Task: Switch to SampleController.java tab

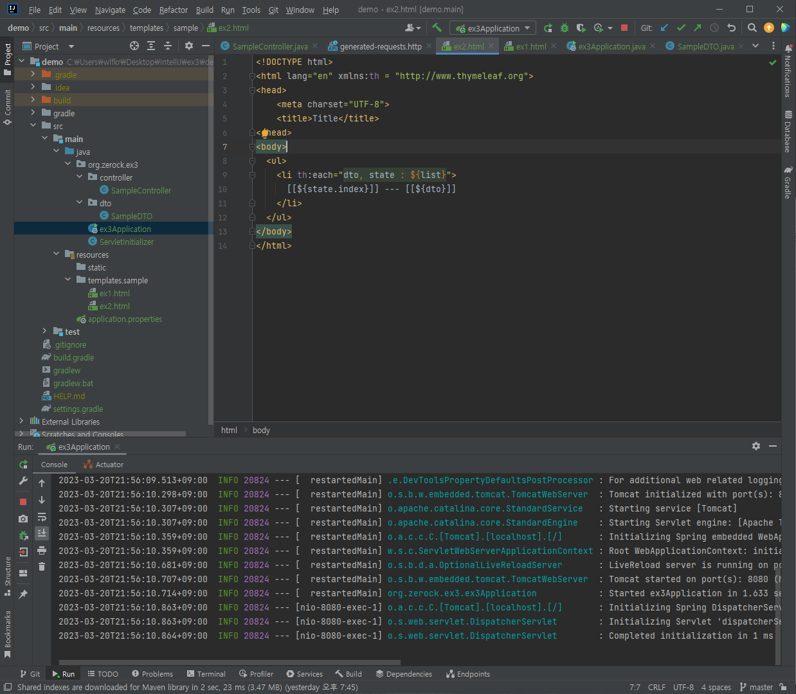Action: (269, 46)
